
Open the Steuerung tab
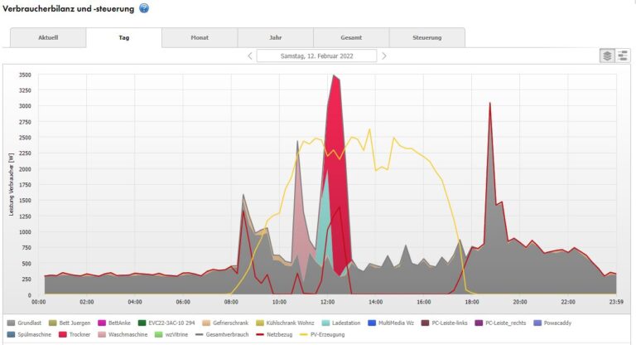427,38
